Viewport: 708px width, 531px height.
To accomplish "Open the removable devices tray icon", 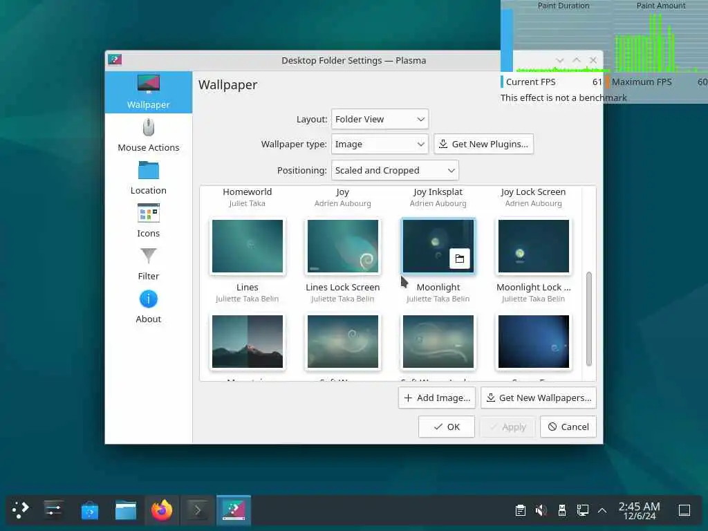I will [x=561, y=510].
